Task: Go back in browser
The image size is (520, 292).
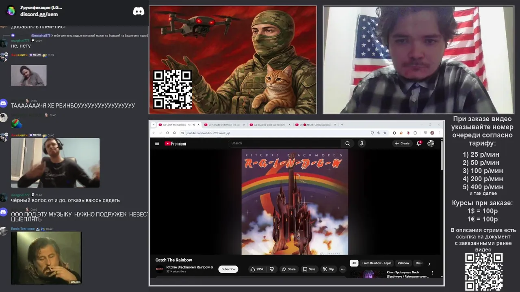Action: tap(154, 133)
